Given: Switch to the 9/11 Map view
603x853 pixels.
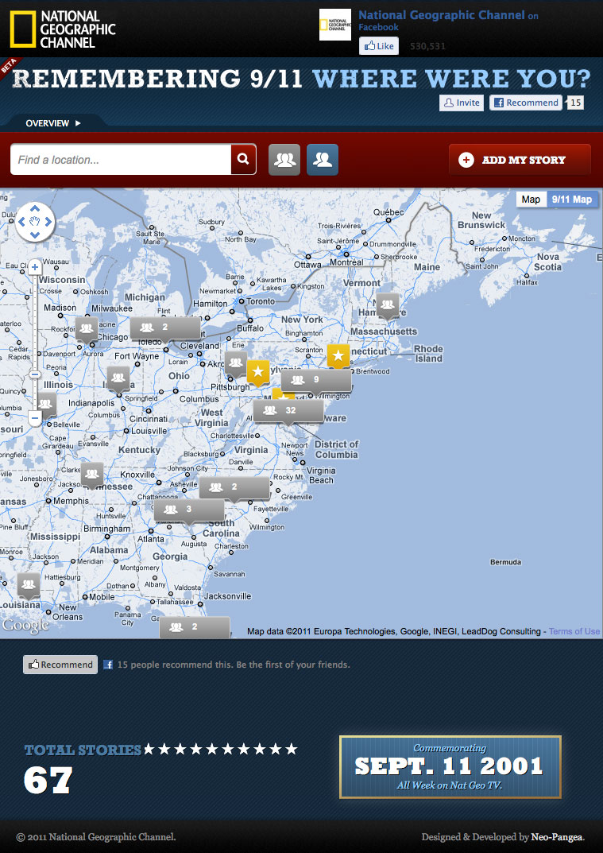Looking at the screenshot, I should click(x=572, y=199).
